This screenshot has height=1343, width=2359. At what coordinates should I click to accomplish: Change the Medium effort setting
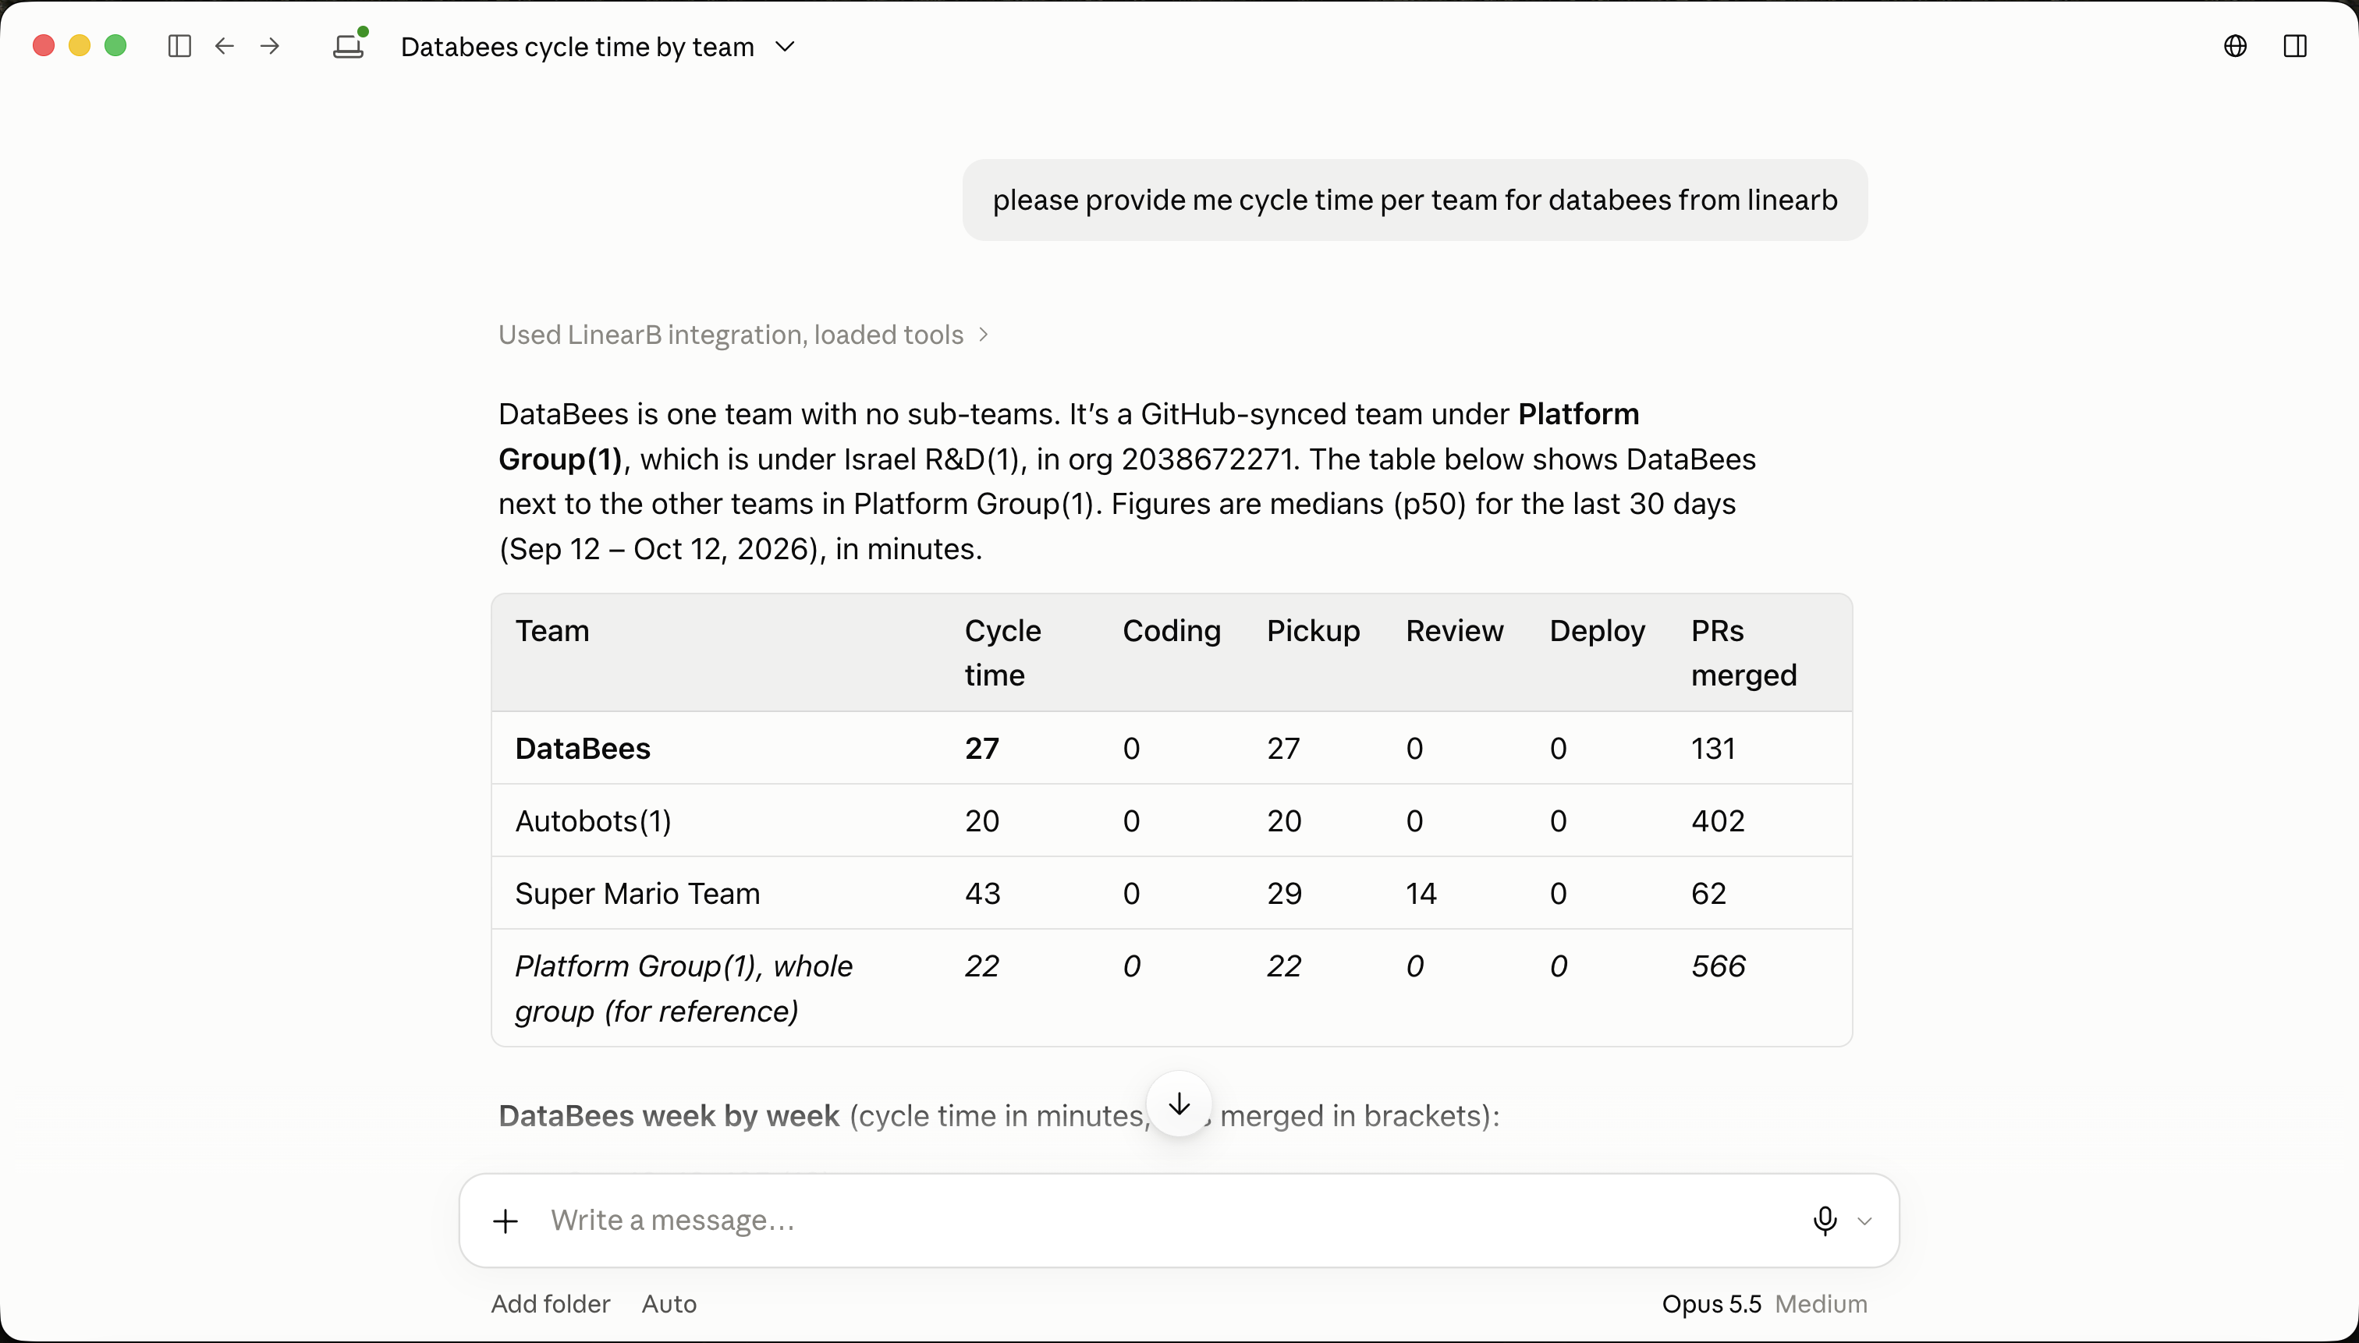click(x=1822, y=1303)
